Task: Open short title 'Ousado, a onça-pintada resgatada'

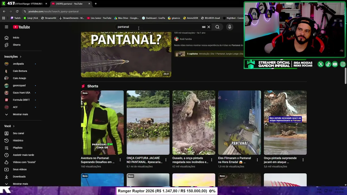Action: click(190, 160)
